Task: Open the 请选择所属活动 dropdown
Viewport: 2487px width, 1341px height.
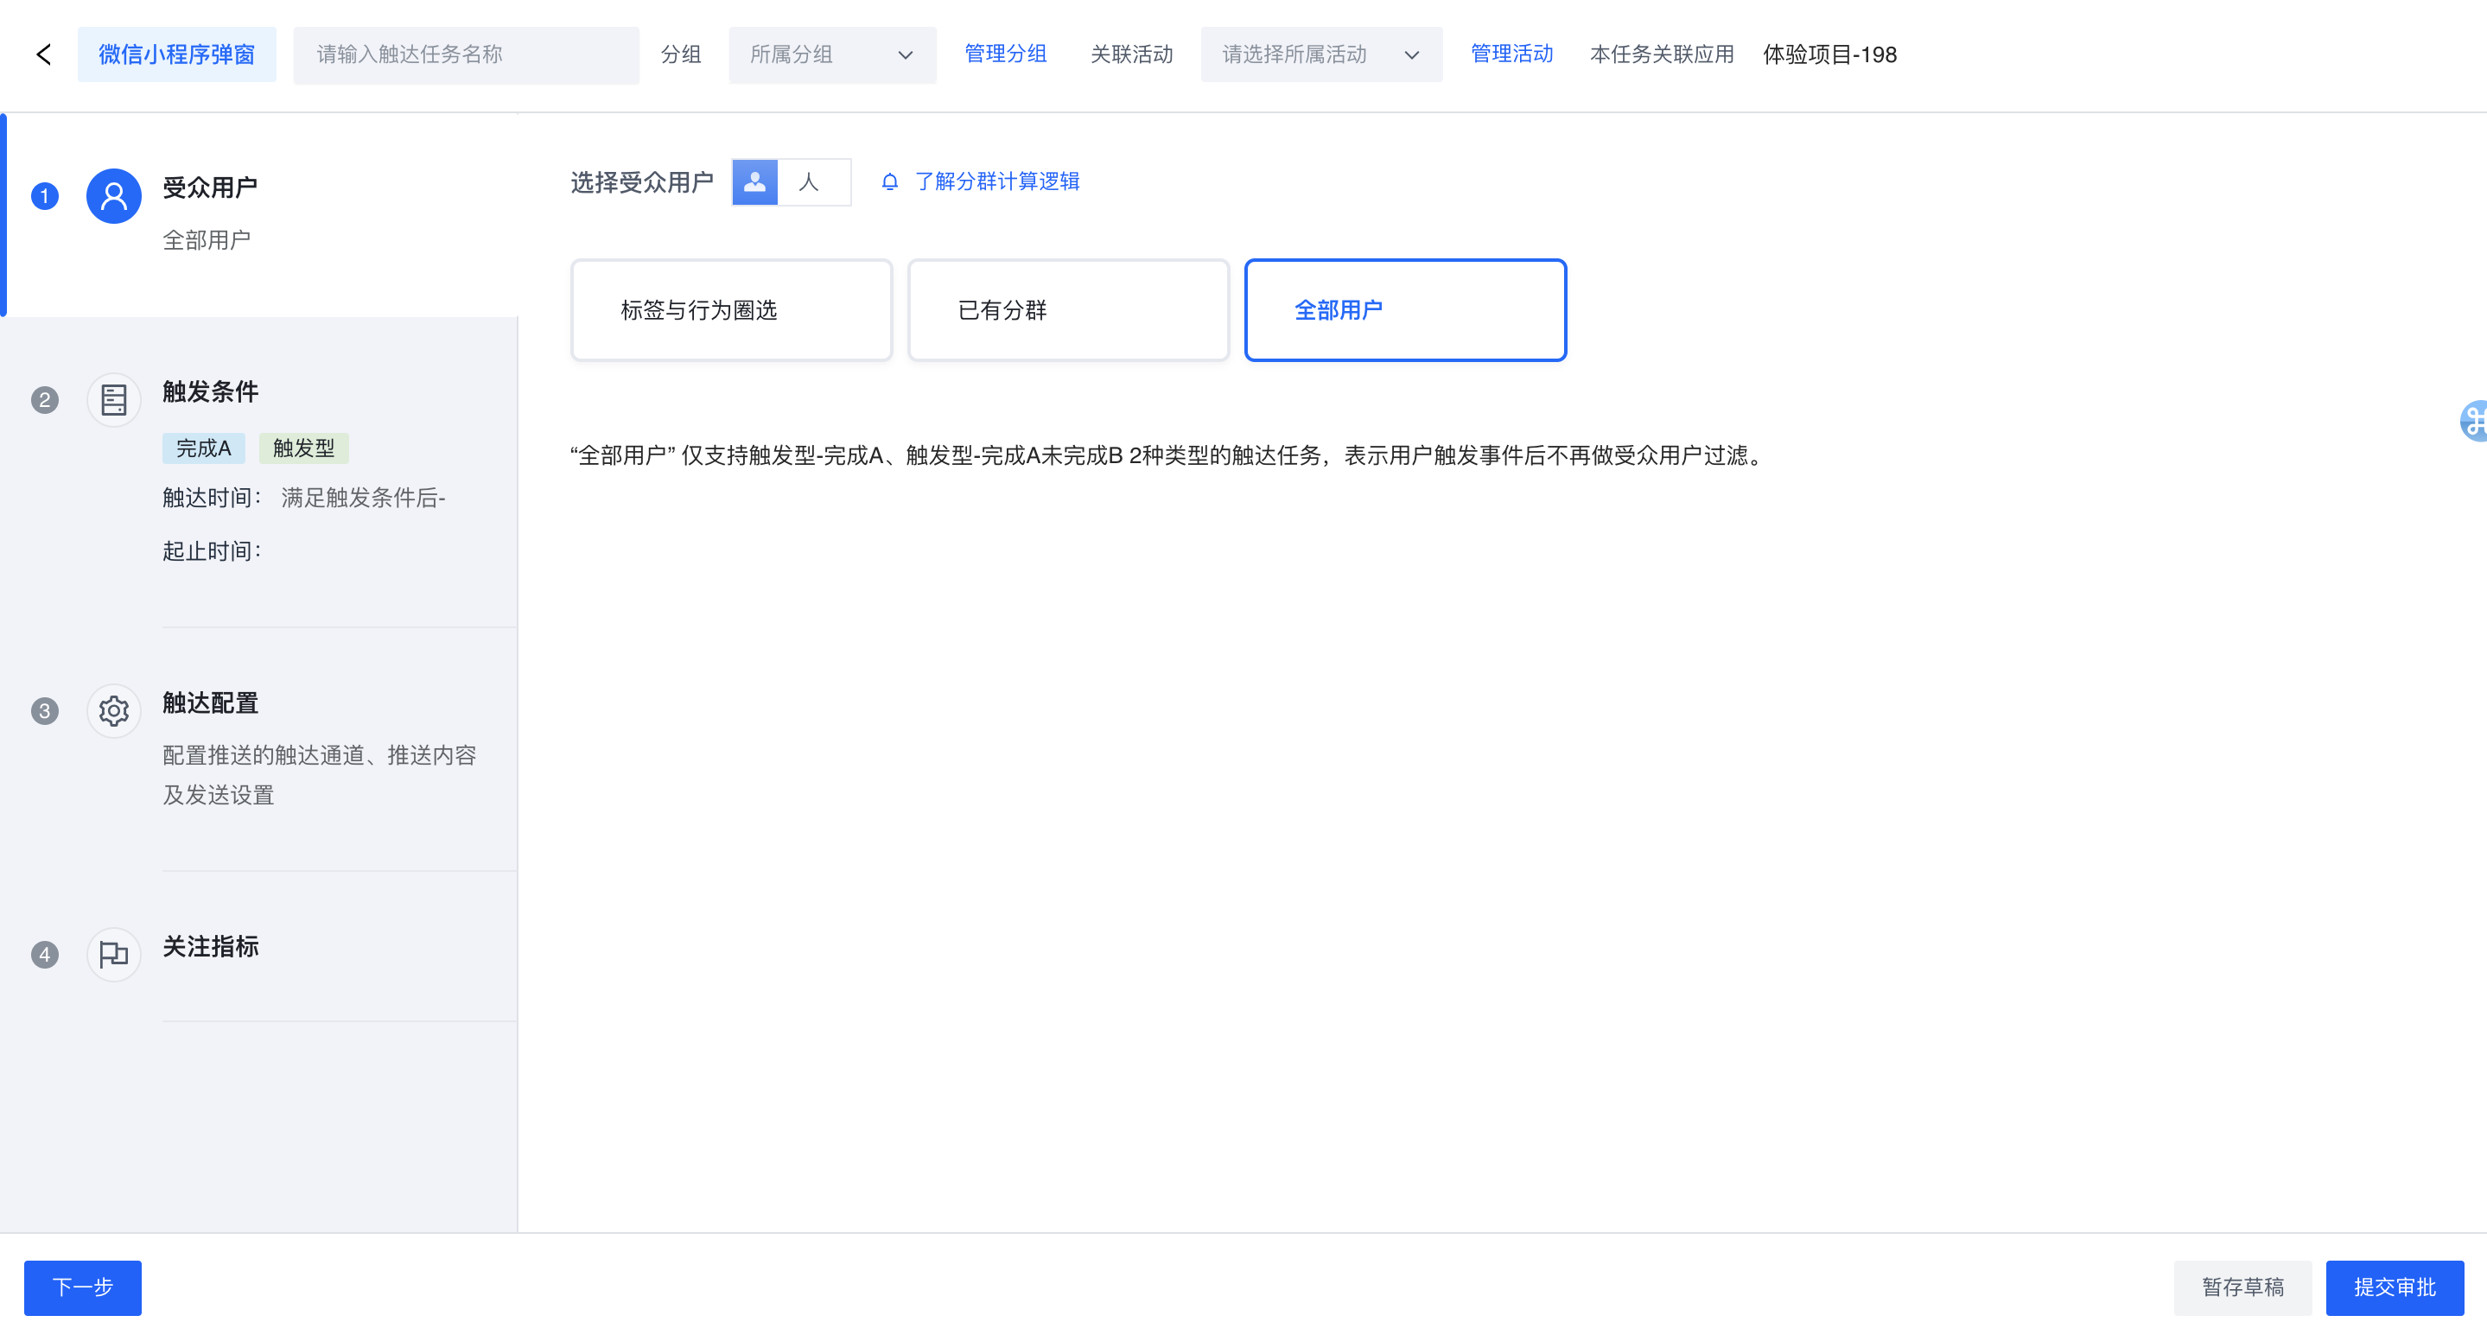Action: (1320, 55)
